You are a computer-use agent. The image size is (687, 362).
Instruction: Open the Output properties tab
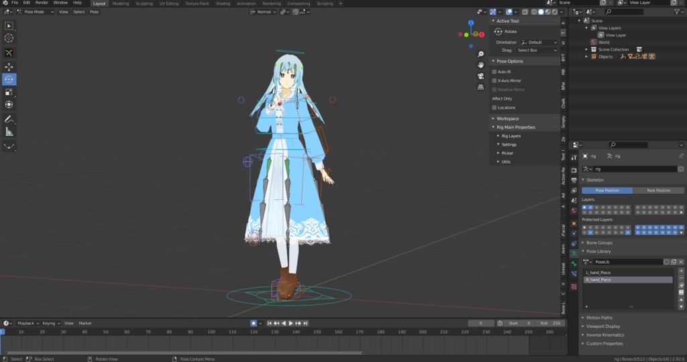click(x=574, y=180)
